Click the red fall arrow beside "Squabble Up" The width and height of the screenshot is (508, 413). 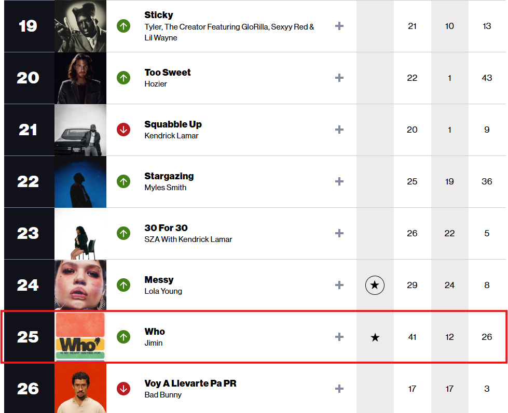(x=123, y=130)
